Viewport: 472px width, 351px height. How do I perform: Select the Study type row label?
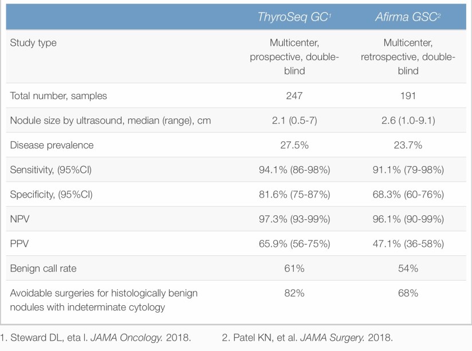coord(34,42)
